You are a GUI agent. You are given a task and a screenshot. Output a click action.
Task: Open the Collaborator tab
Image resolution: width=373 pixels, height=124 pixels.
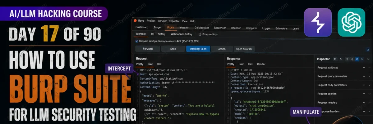[x=202, y=28]
